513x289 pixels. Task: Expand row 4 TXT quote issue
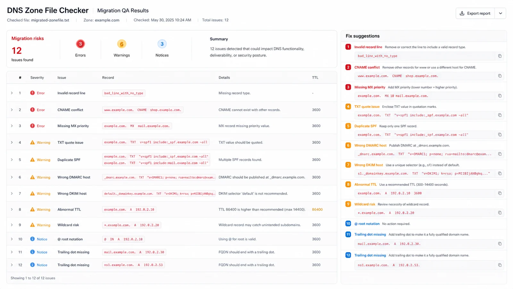click(x=12, y=142)
